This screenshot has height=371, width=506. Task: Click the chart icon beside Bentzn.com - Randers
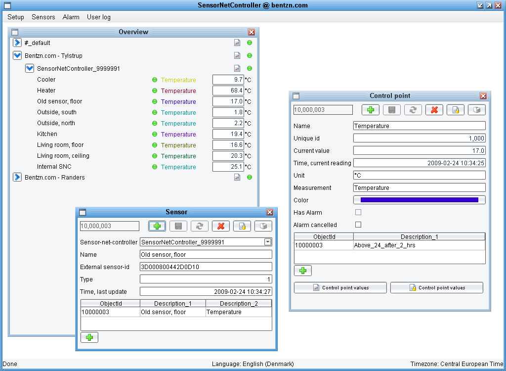tap(237, 178)
